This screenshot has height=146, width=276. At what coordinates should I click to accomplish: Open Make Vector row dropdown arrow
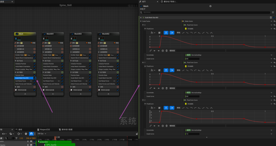point(271,21)
